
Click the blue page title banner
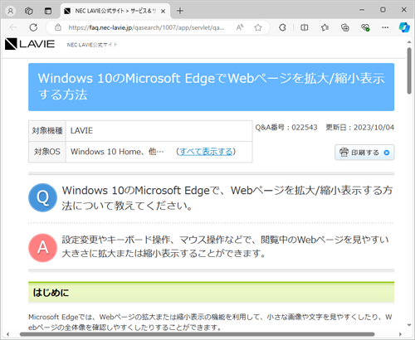point(211,87)
